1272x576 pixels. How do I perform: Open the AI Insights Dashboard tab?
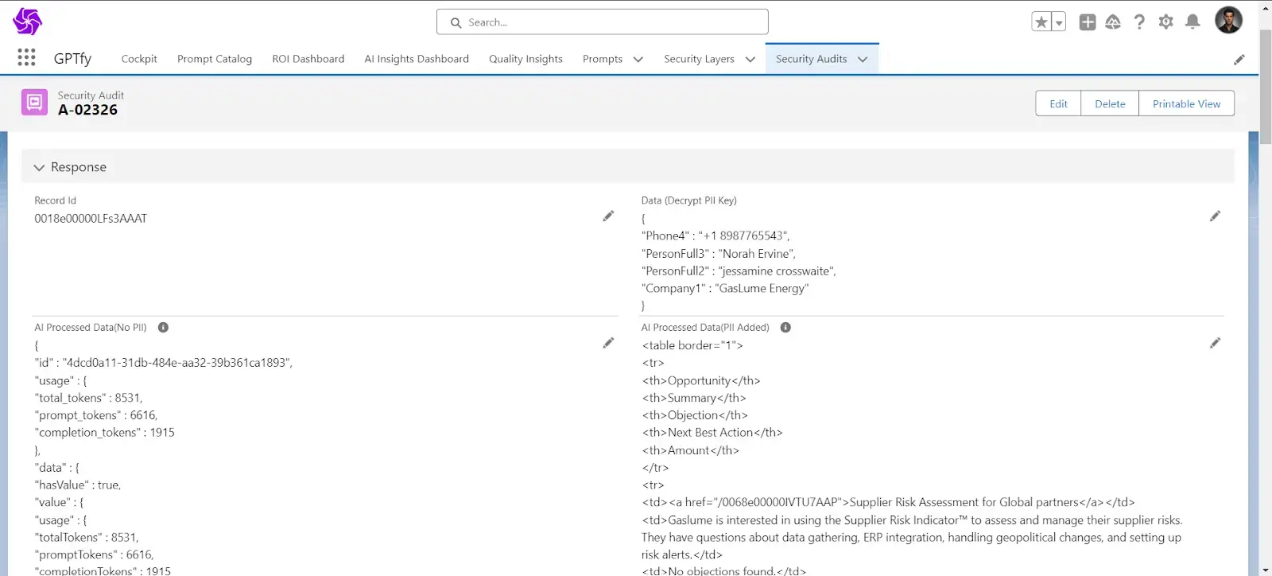click(417, 59)
